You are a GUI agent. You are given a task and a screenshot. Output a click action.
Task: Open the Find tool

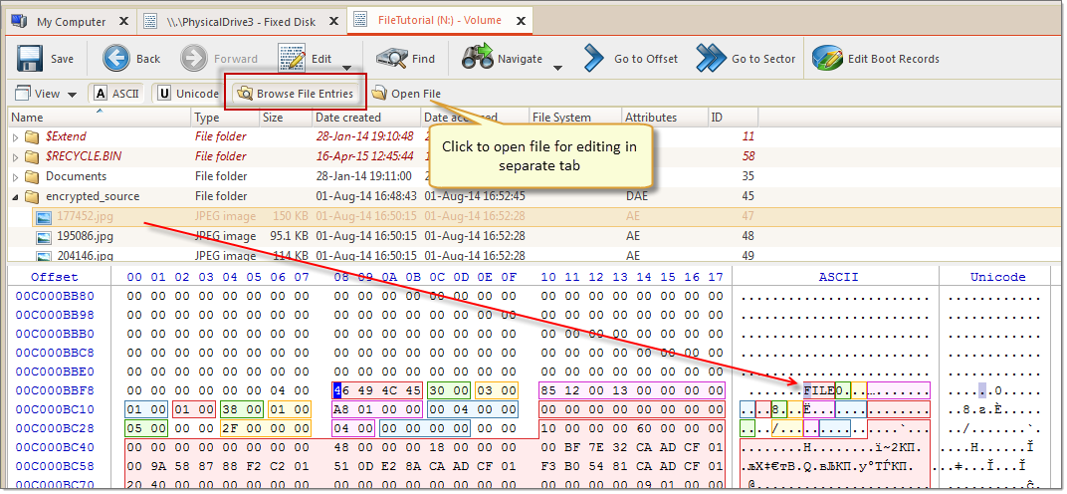(x=390, y=59)
